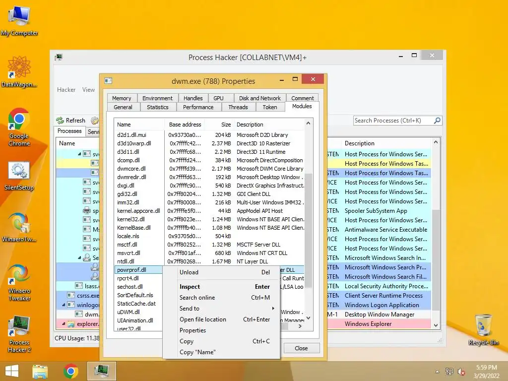Select the csrss.exe process row
Screen dimensions: 508x381
(78, 296)
